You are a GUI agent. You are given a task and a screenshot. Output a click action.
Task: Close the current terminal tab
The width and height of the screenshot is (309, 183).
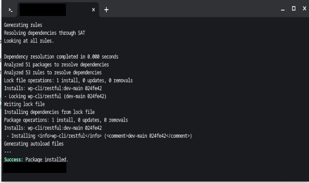click(93, 10)
